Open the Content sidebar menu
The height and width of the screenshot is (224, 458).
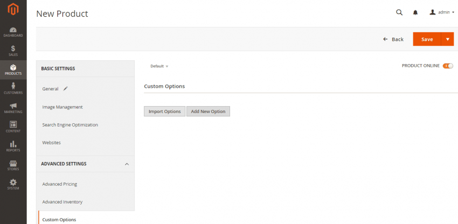pos(13,127)
